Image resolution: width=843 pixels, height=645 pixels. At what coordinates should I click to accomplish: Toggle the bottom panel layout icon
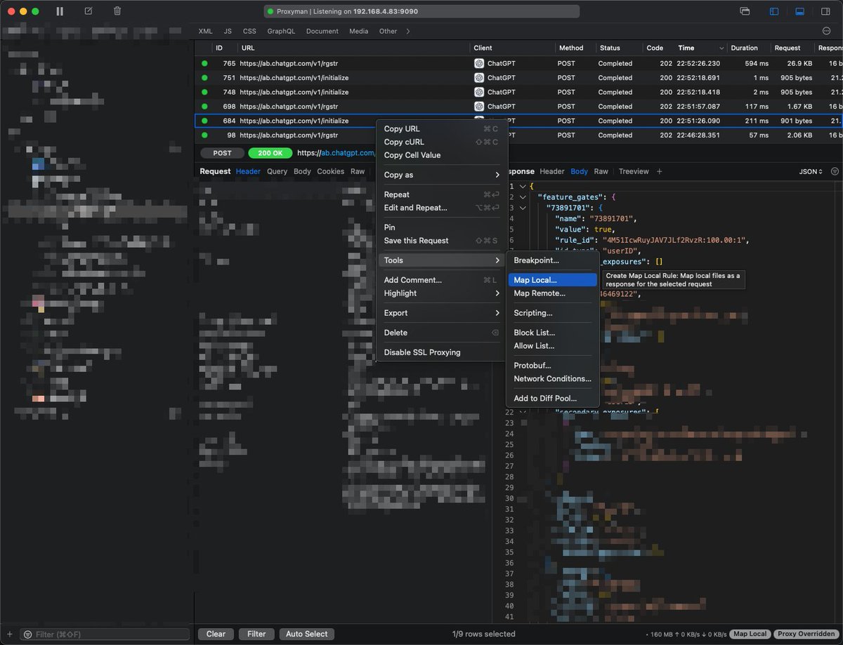[799, 11]
